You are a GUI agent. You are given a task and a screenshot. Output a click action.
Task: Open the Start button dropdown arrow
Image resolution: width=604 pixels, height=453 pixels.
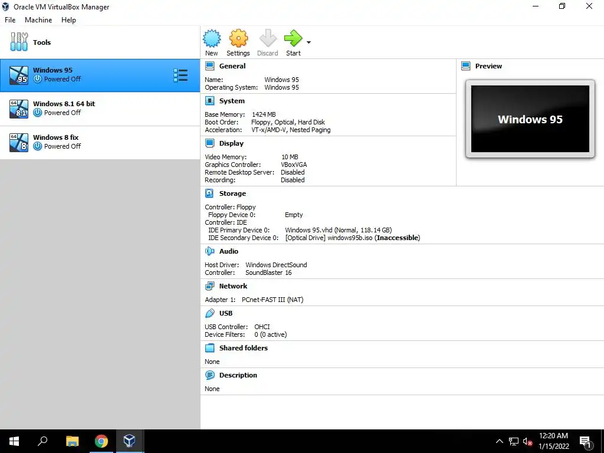tap(308, 42)
